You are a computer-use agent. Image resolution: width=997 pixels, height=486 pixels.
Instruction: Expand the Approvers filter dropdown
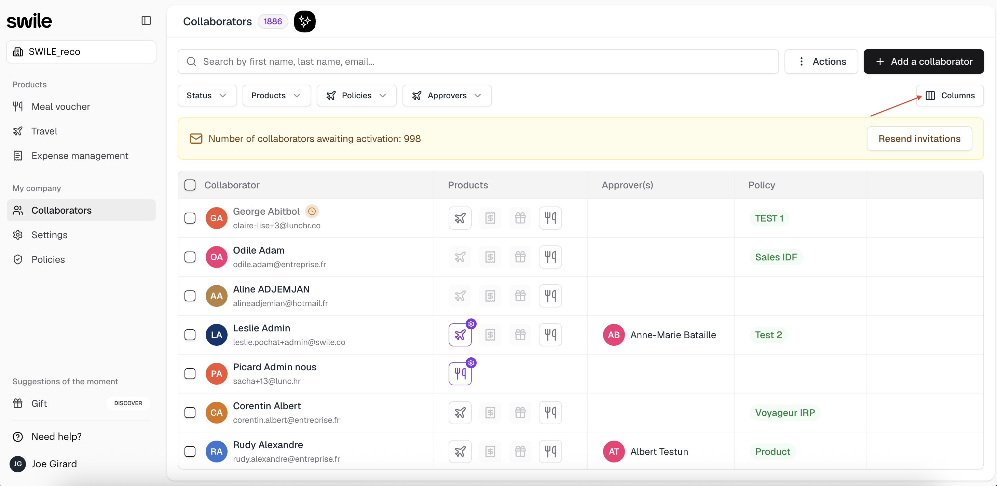[x=447, y=96]
